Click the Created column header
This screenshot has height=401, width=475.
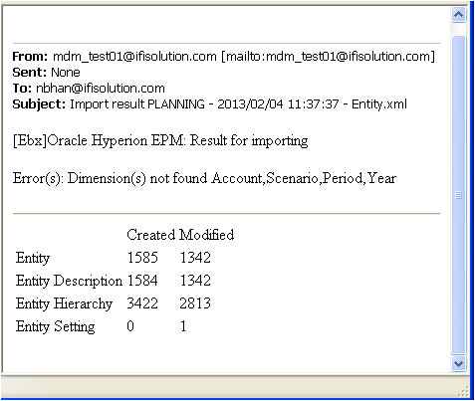click(x=151, y=235)
